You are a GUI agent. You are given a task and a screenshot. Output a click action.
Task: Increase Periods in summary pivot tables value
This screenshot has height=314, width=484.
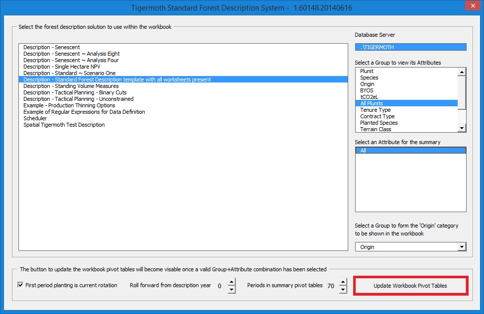[x=343, y=282]
